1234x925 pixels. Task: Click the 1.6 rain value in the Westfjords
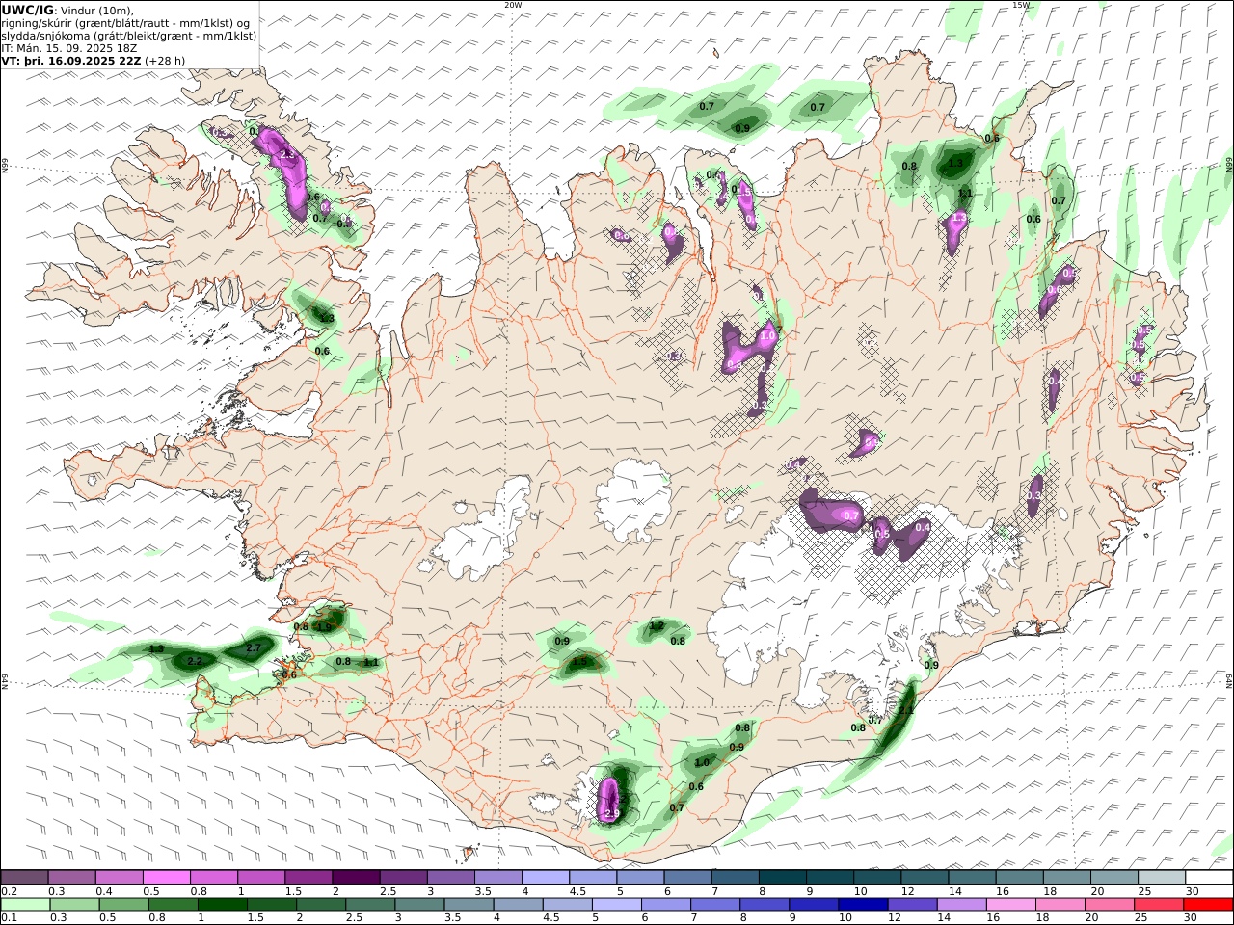pos(312,197)
